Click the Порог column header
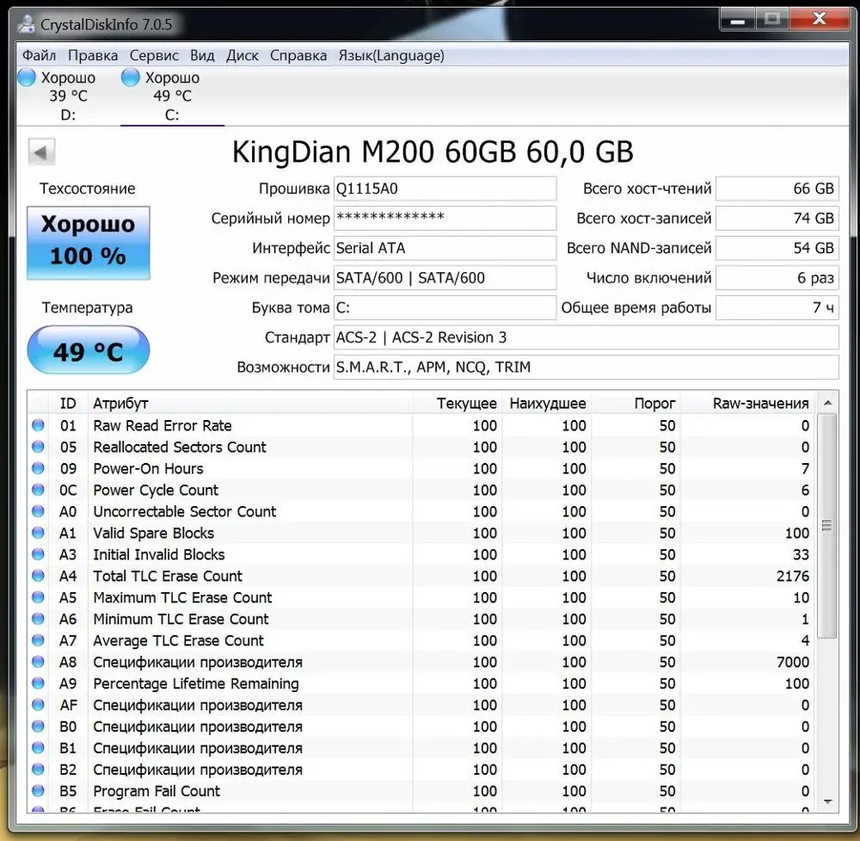Viewport: 860px width, 841px height. [x=636, y=404]
